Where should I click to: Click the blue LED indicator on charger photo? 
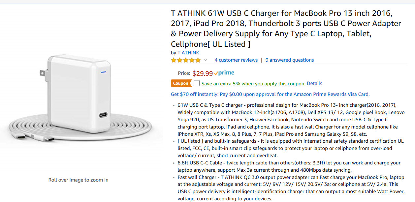[x=103, y=72]
